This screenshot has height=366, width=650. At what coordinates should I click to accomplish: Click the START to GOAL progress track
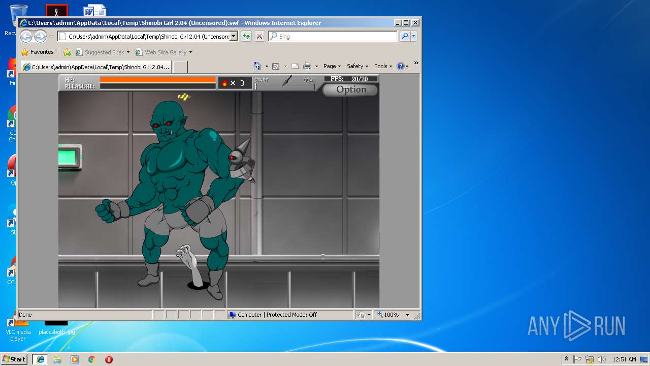(x=285, y=87)
